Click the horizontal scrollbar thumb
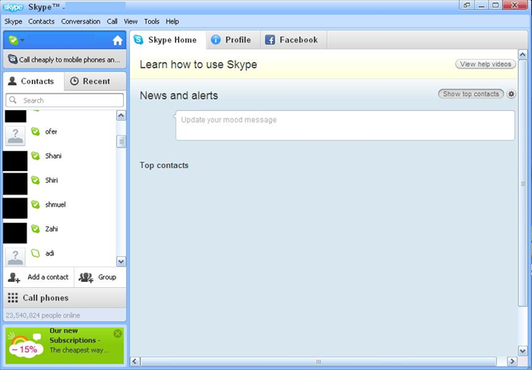532x370 pixels. 318,361
